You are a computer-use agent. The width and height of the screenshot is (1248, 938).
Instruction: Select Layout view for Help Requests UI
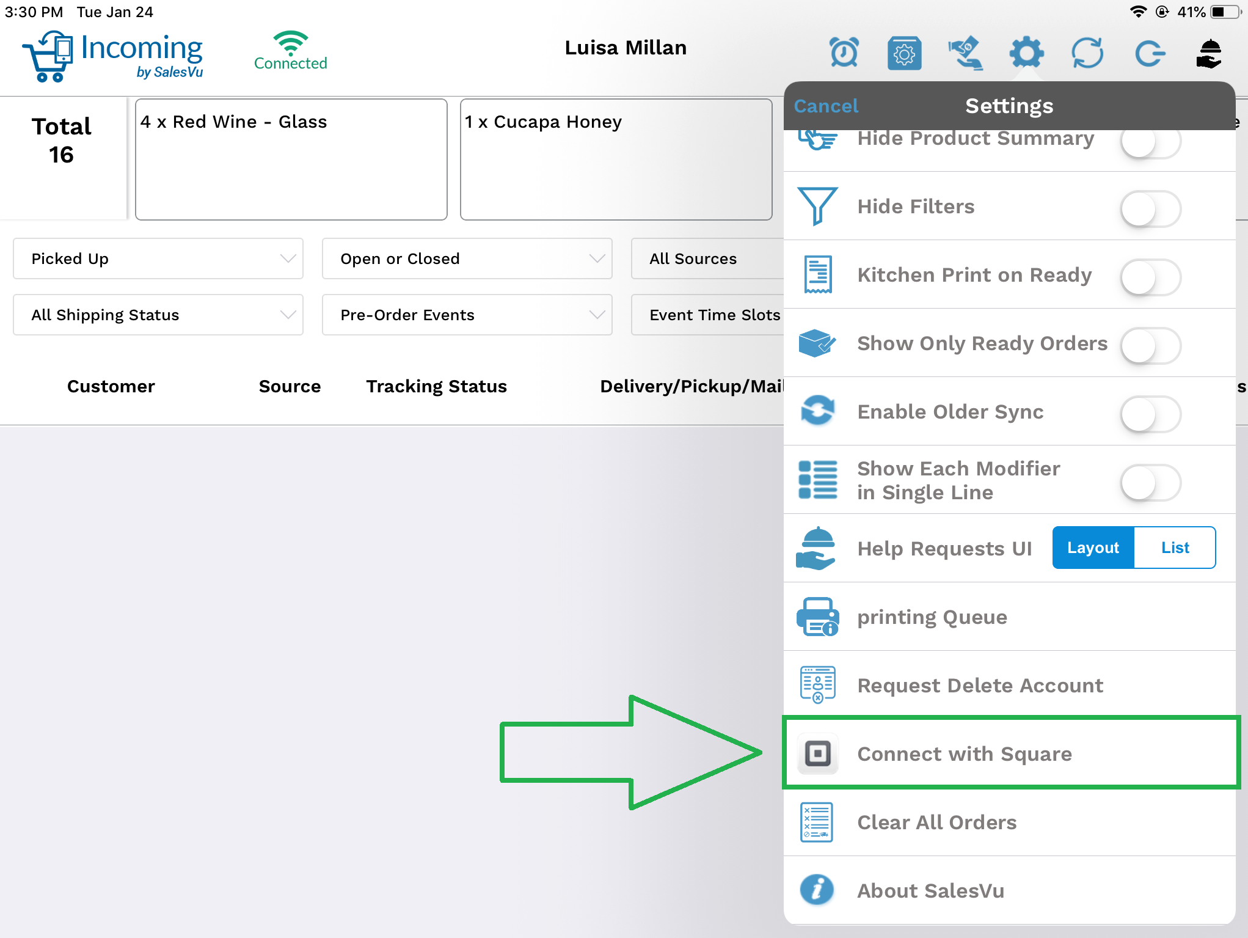pyautogui.click(x=1092, y=547)
